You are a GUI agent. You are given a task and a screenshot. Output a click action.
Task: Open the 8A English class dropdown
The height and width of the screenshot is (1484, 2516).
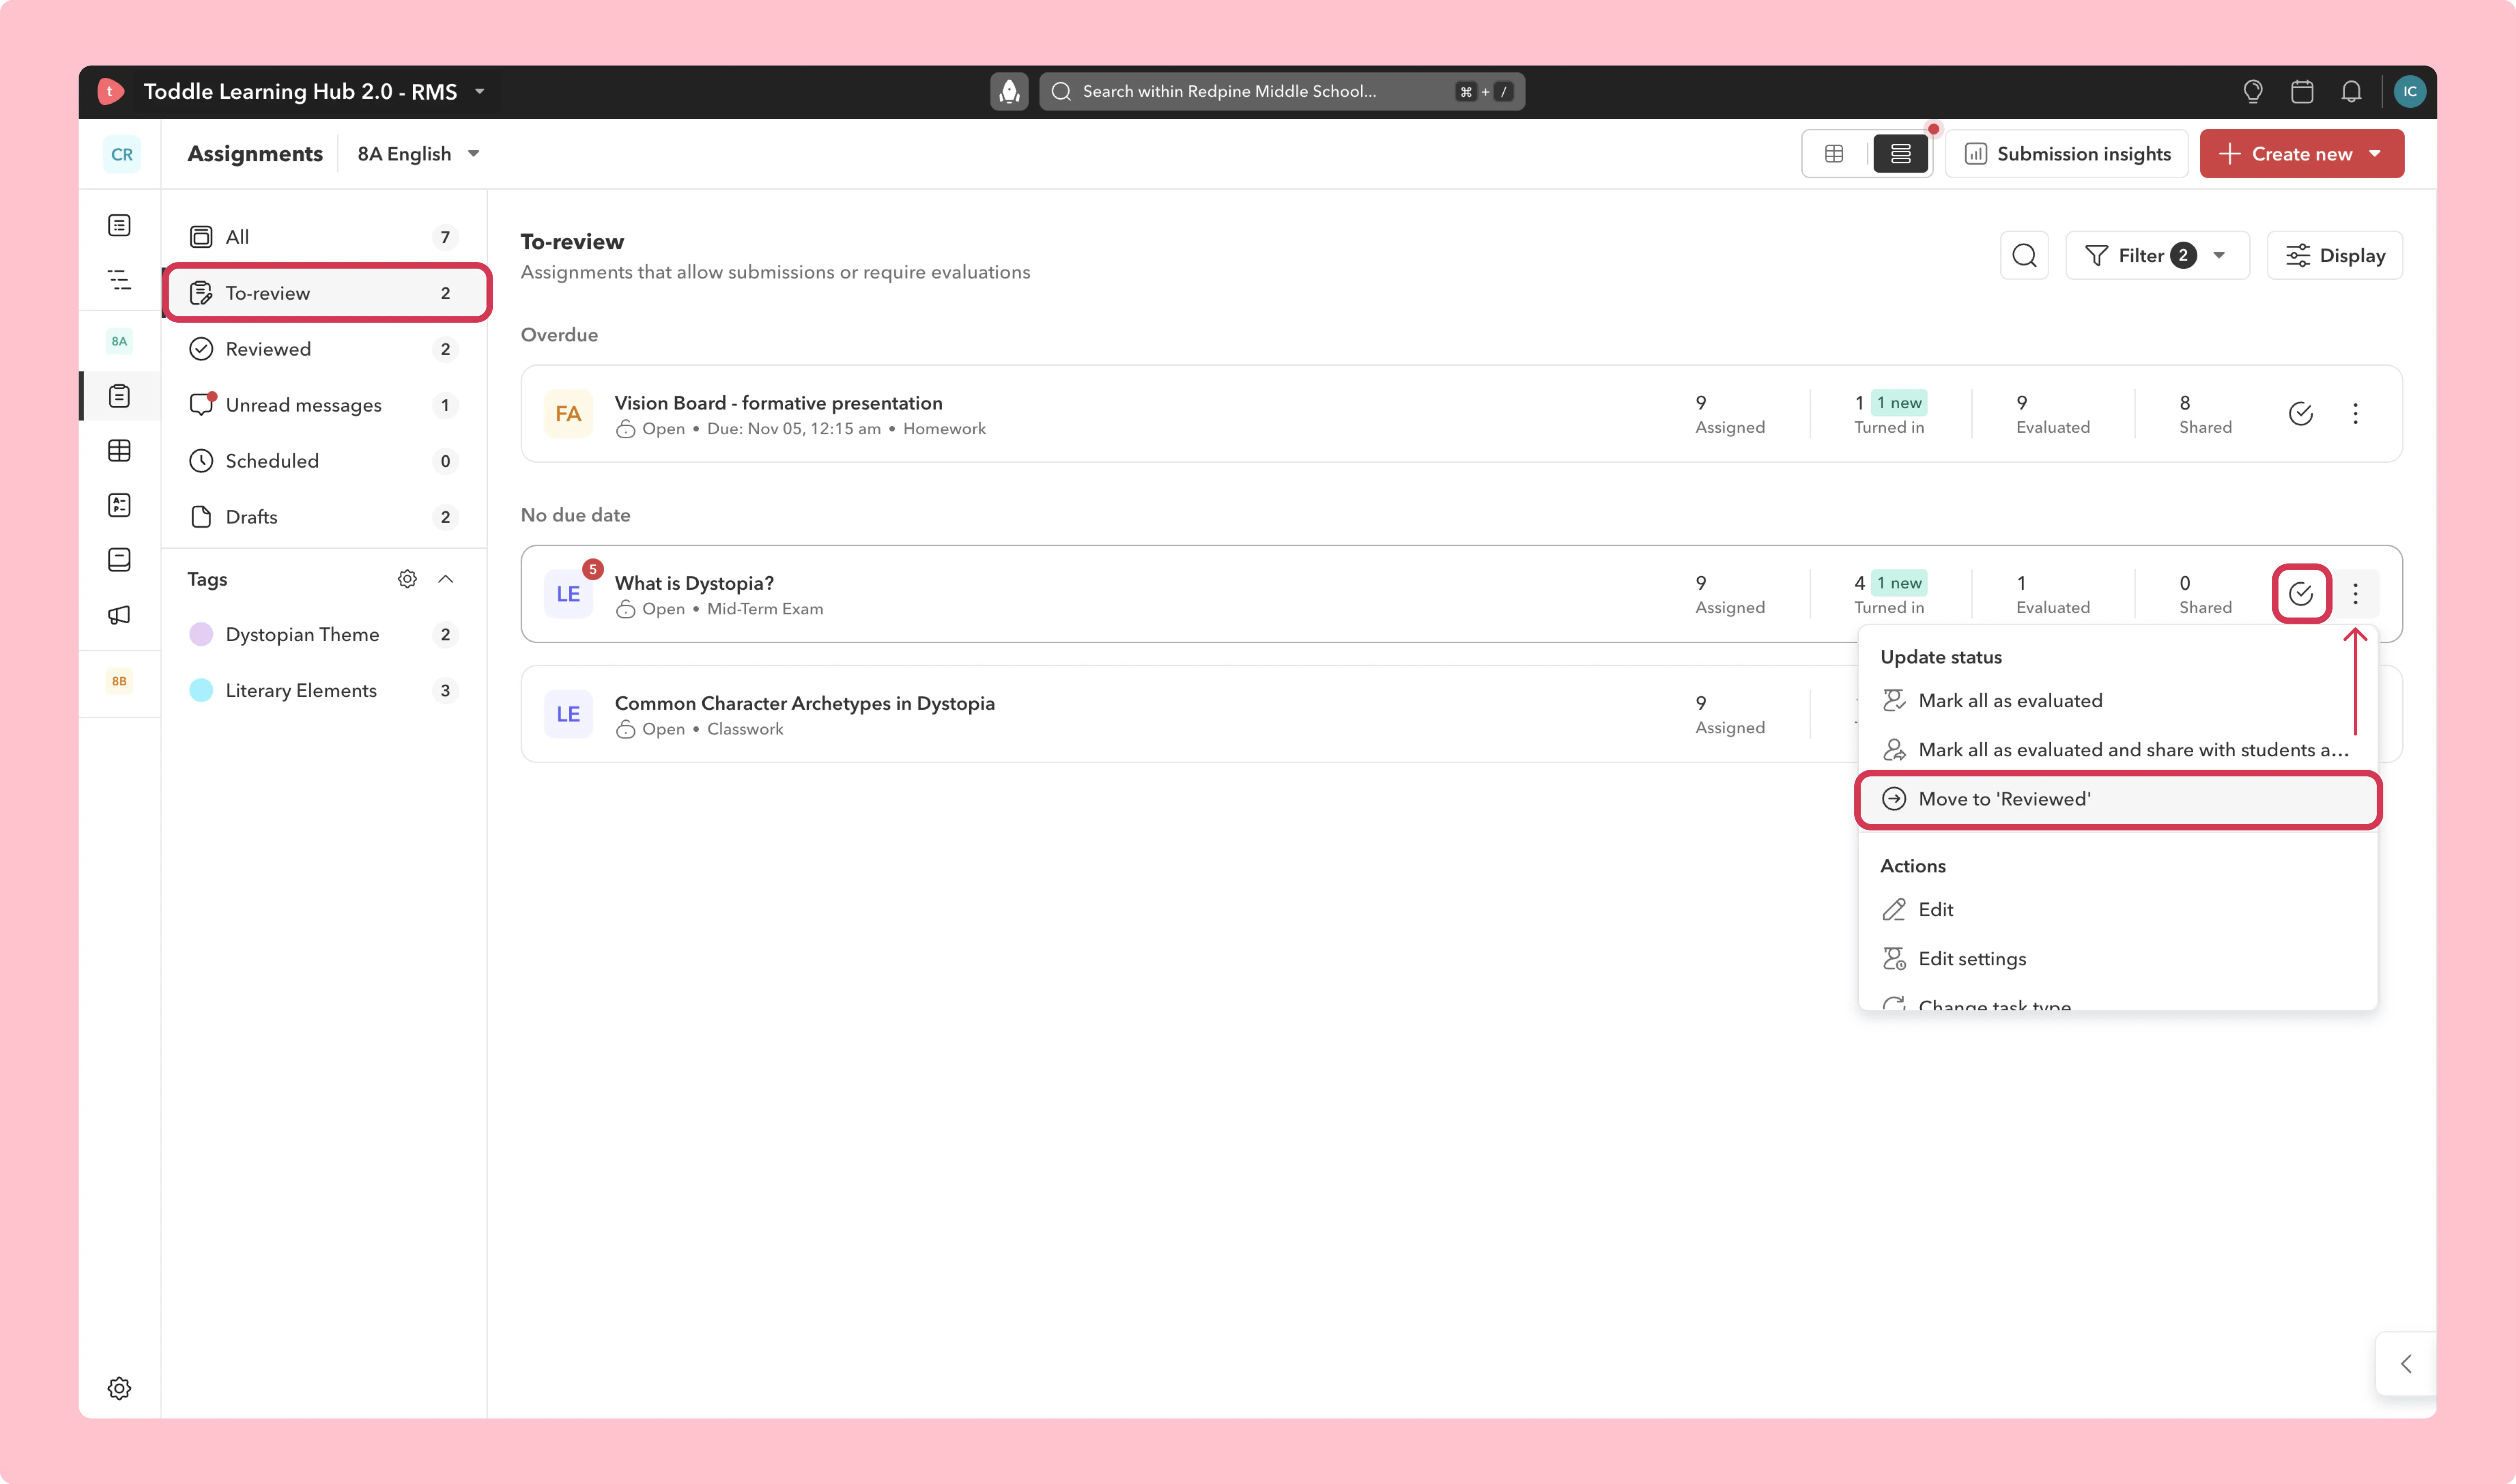419,154
